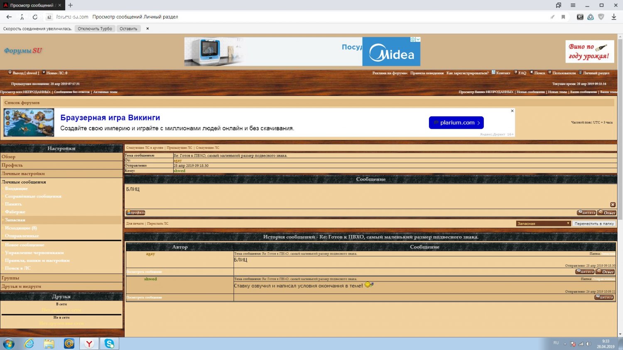Click the browser reload page icon
The height and width of the screenshot is (350, 623).
pos(35,17)
